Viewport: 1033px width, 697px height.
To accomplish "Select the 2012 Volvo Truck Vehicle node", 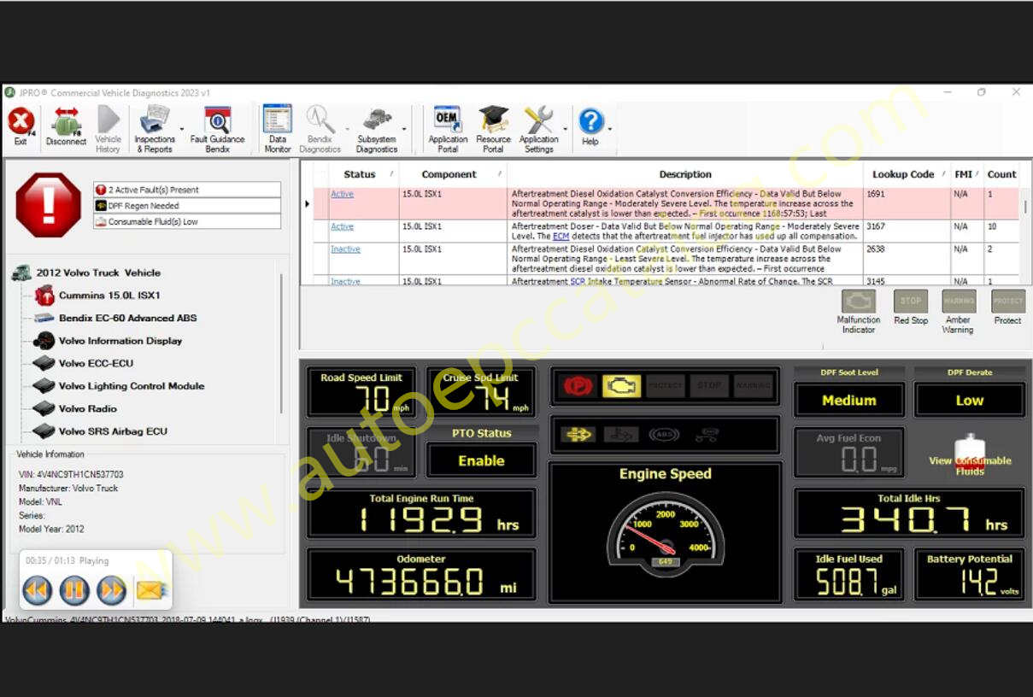I will (x=98, y=272).
